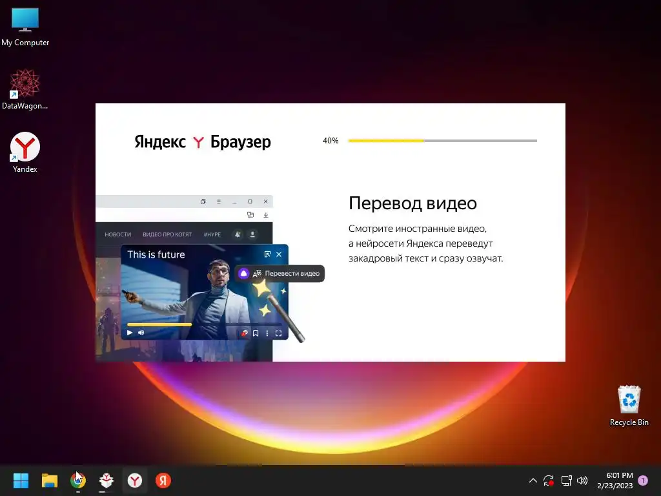Click the НОВОСТИ tab in the illustration
This screenshot has height=496, width=661.
coord(118,234)
